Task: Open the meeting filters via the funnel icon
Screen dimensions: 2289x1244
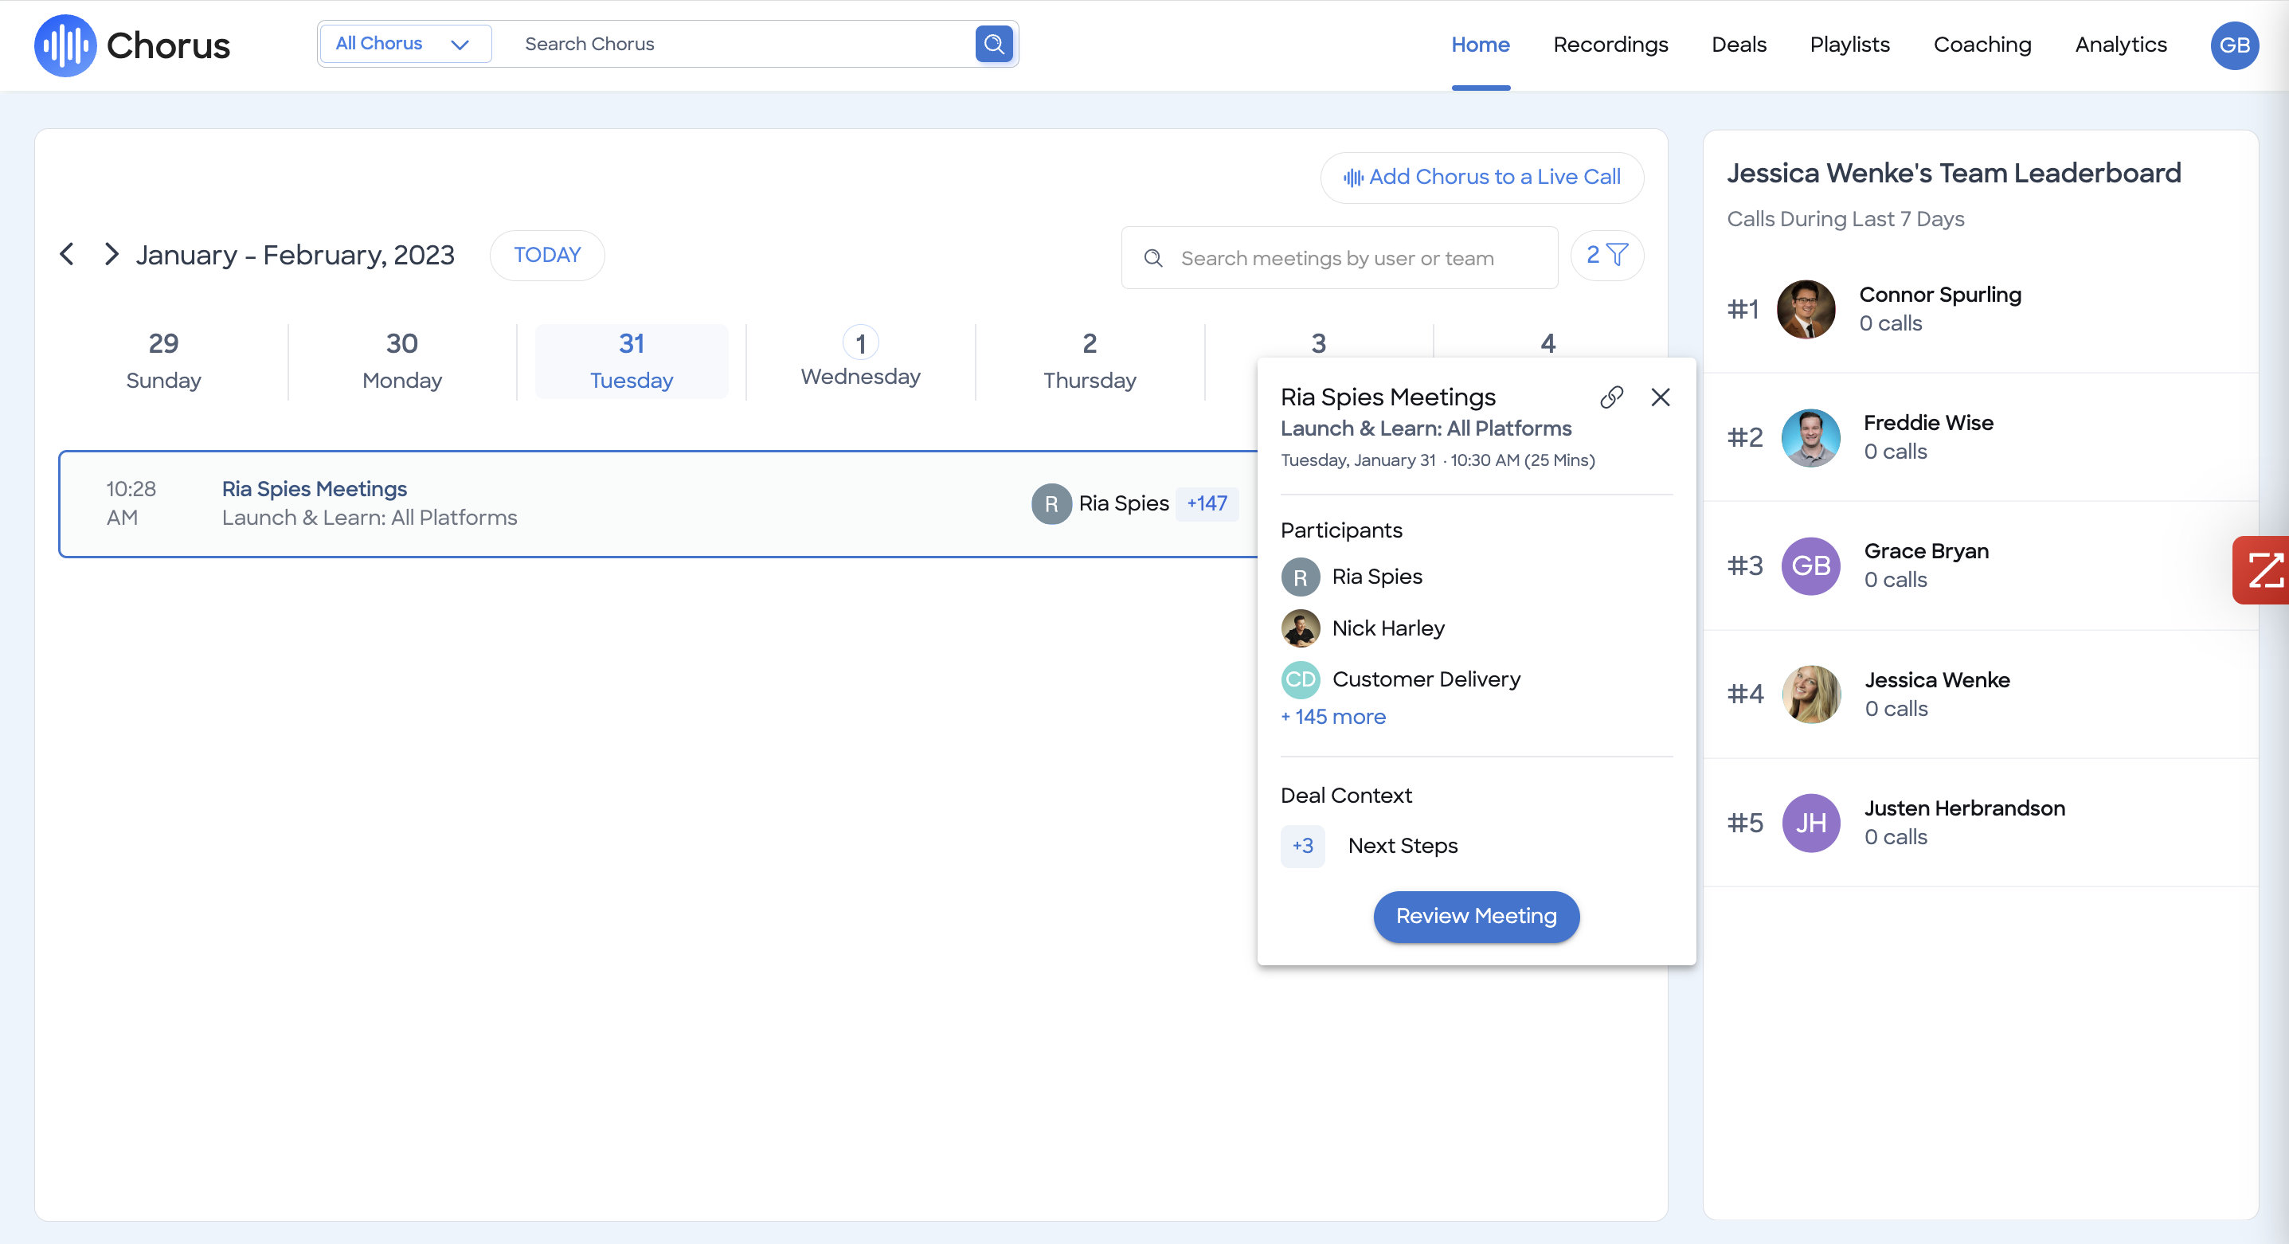Action: click(1606, 256)
